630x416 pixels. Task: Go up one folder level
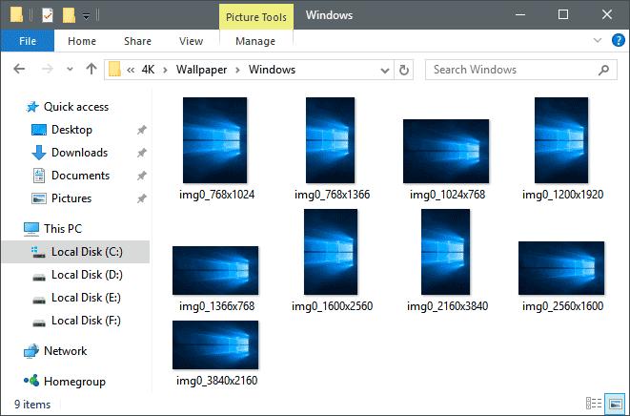91,70
